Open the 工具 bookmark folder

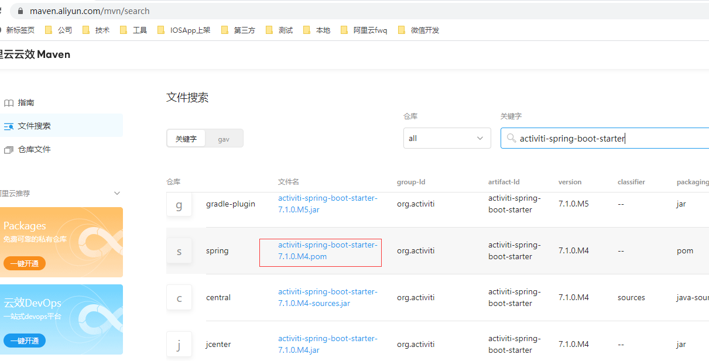pos(133,30)
